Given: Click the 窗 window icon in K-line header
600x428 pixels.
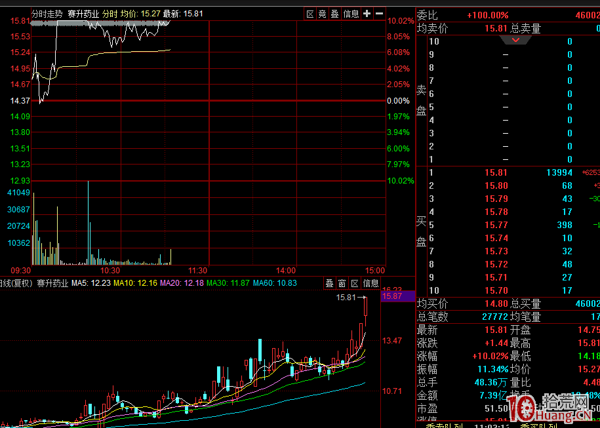Looking at the screenshot, I should [342, 283].
